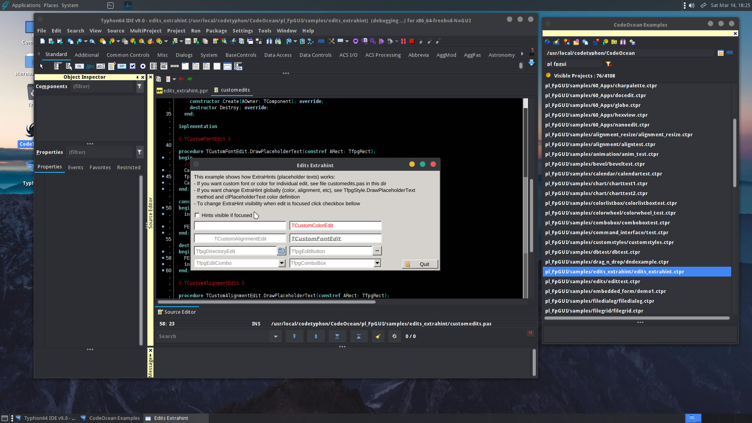Toggle the Components filter funnel button
This screenshot has width=752, height=423.
coord(139,87)
